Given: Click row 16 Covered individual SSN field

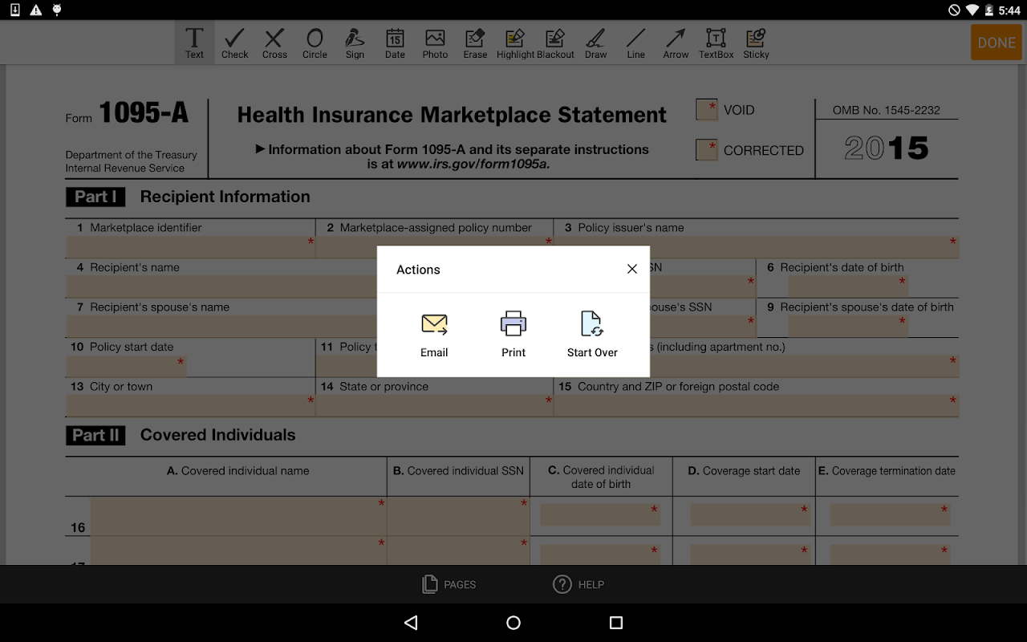Looking at the screenshot, I should (458, 516).
